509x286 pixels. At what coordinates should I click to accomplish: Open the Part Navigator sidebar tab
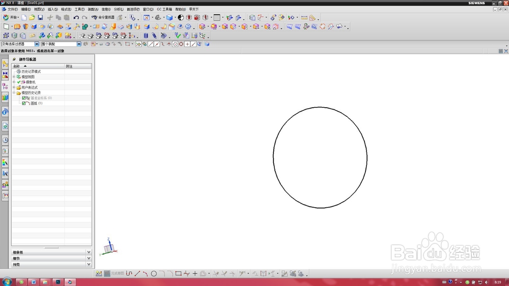(5, 86)
